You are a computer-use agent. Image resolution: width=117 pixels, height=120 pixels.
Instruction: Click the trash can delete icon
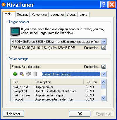pyautogui.click(x=35, y=74)
